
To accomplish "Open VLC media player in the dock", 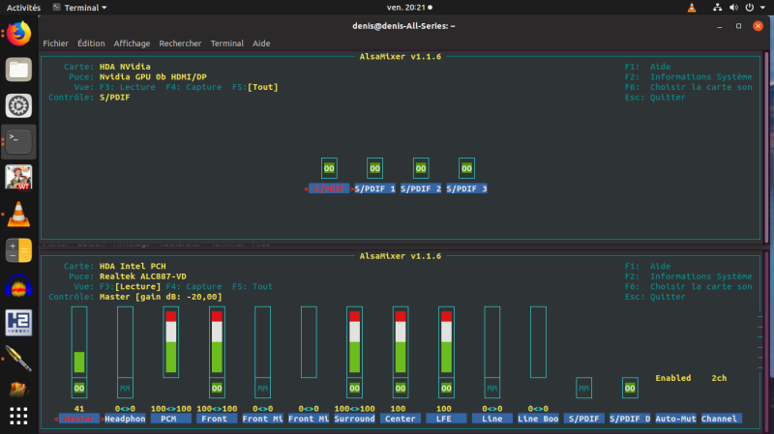I will (19, 214).
